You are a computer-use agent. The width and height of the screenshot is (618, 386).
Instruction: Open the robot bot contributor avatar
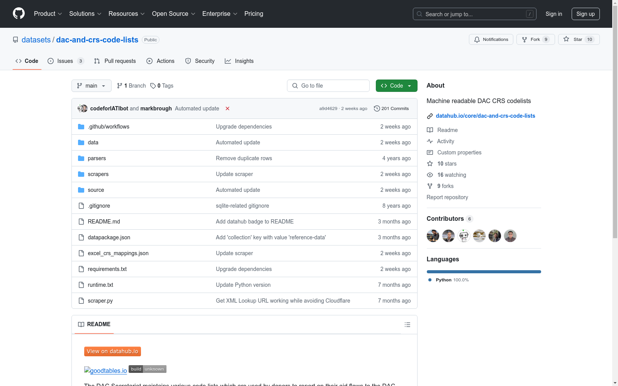(464, 236)
